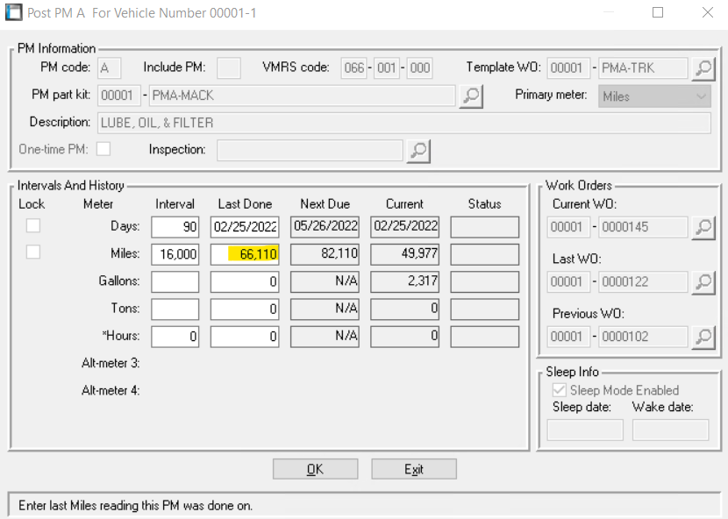728x519 pixels.
Task: Open the Current WO lookup magnifier
Action: (703, 228)
